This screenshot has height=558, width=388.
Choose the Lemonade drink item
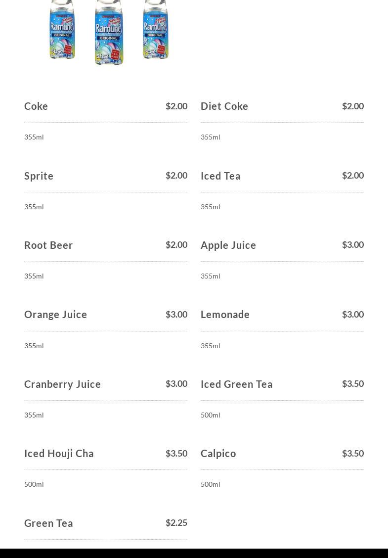tap(225, 315)
